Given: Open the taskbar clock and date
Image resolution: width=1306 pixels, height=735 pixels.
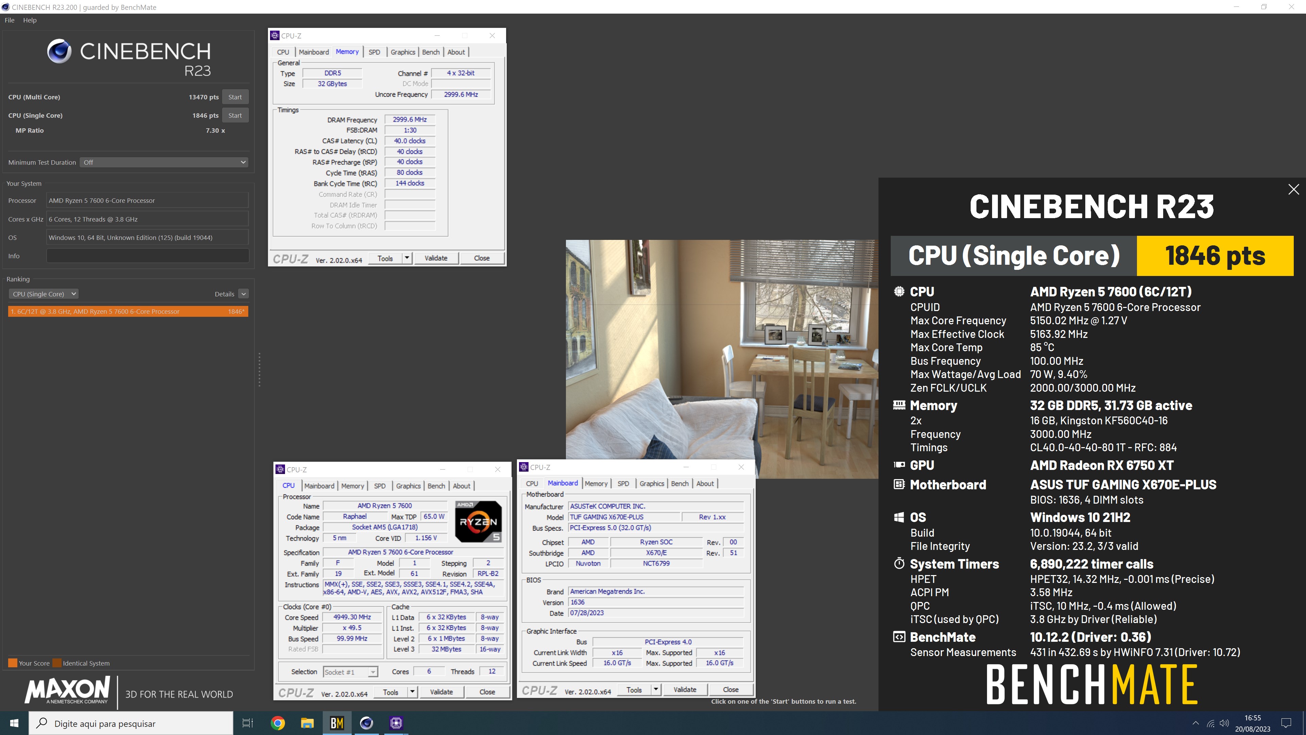Looking at the screenshot, I should click(1252, 723).
